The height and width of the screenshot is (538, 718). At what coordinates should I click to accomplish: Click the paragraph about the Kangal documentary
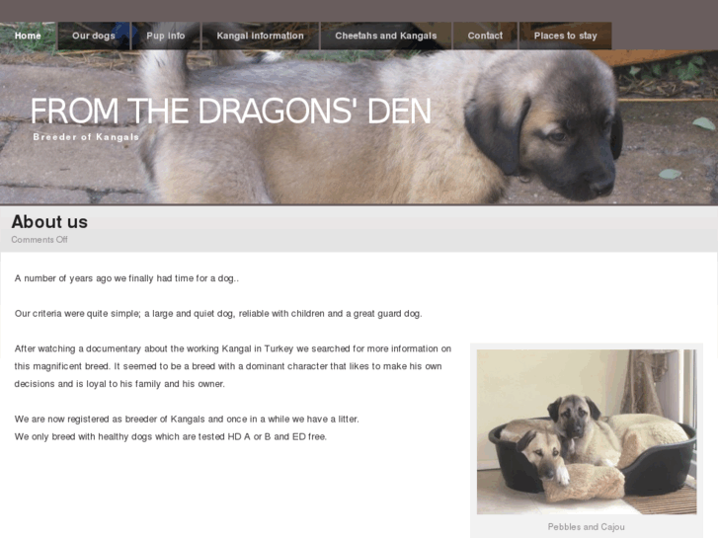click(233, 366)
